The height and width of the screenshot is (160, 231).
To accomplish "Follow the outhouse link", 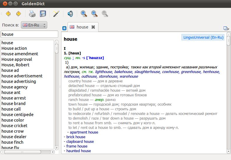I will [89, 77].
